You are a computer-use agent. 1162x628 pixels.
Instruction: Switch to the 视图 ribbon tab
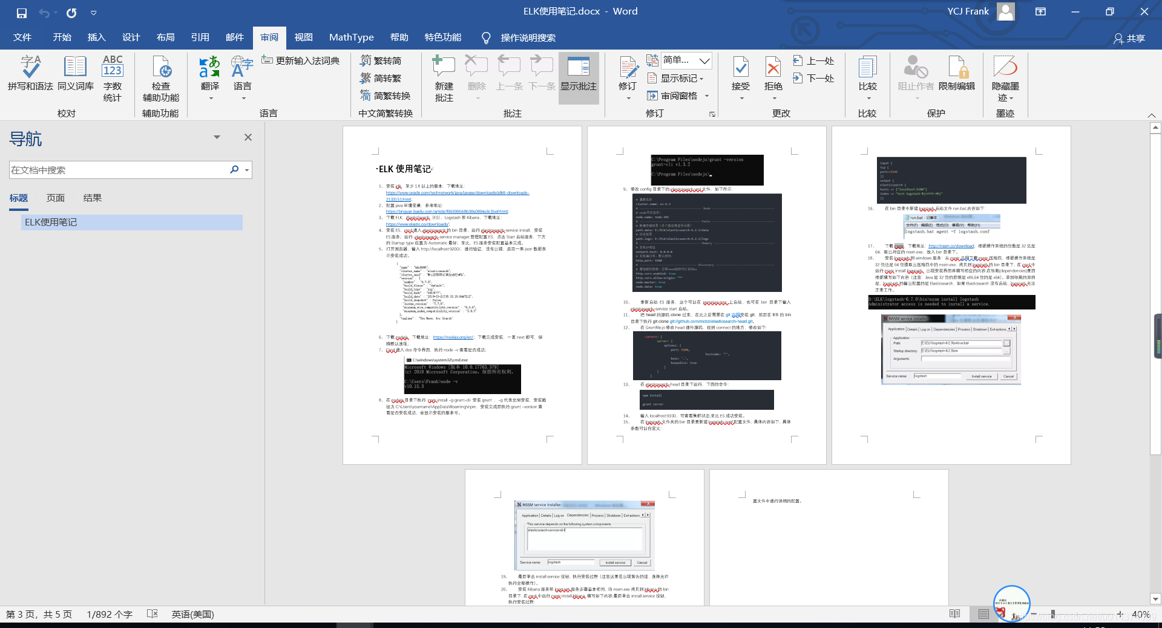(304, 37)
